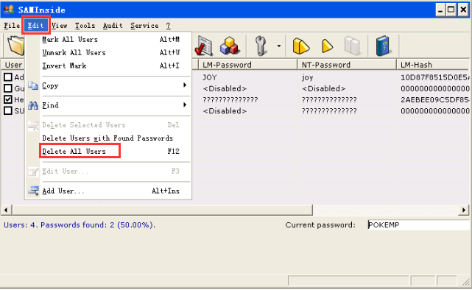Click the status text 'Users: 4. Passwords found'

pyautogui.click(x=80, y=225)
